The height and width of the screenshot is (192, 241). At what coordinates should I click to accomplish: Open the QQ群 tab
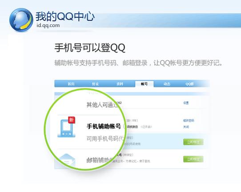pos(189,84)
